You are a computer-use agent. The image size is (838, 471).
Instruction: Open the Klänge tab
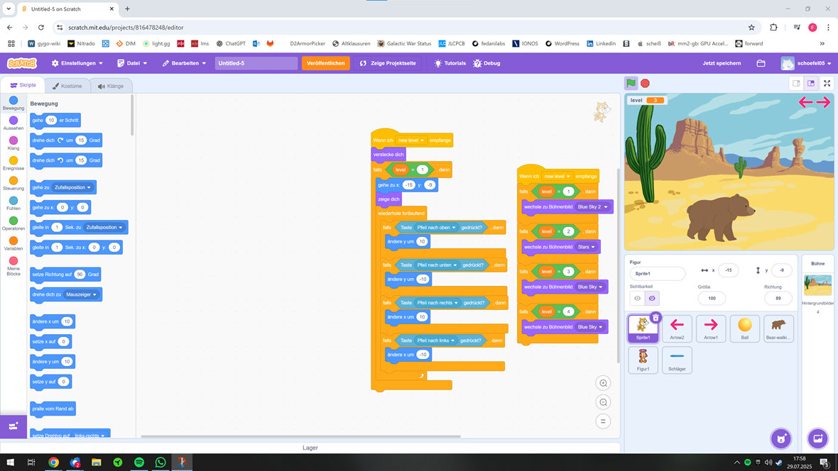pyautogui.click(x=111, y=86)
